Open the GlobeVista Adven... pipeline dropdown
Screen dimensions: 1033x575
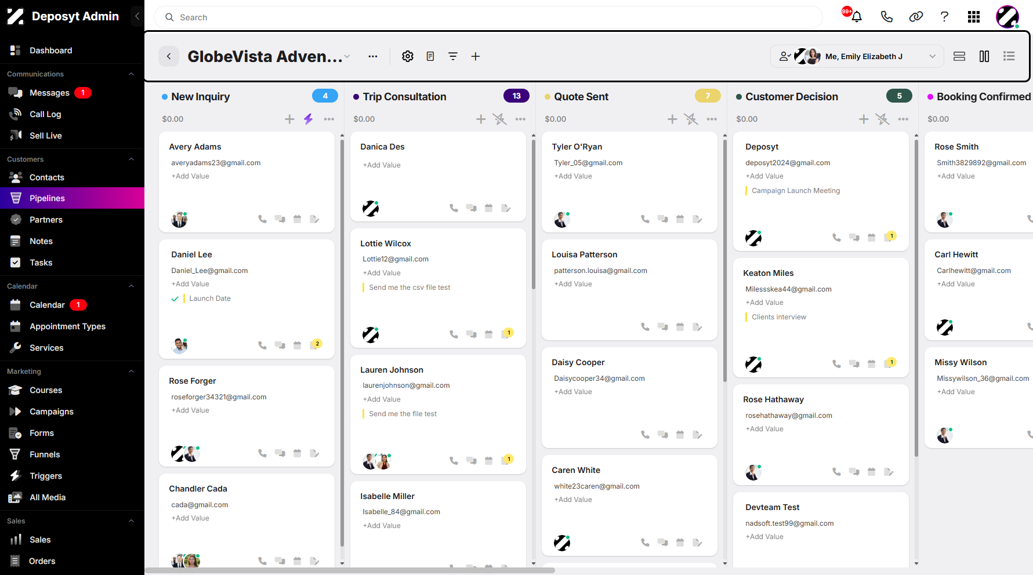click(x=347, y=57)
